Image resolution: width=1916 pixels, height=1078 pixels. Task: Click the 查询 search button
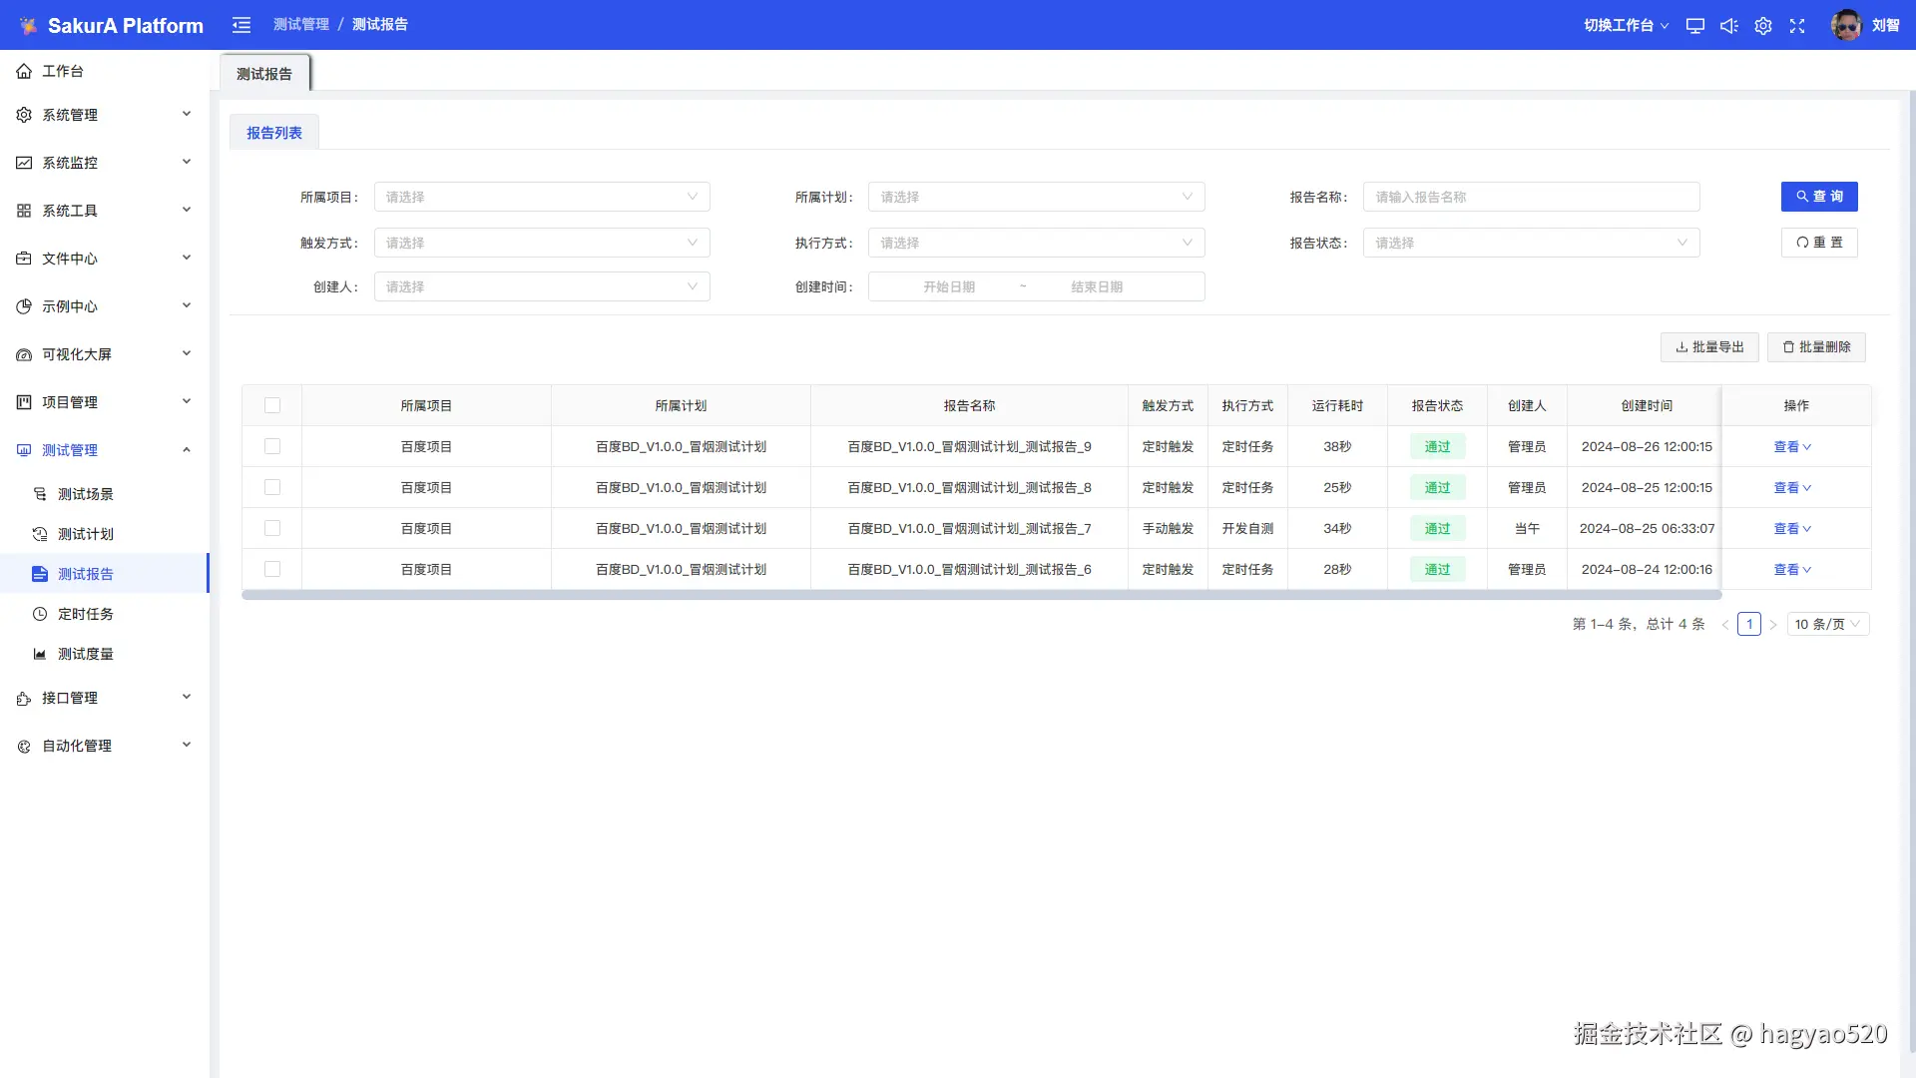(x=1818, y=197)
